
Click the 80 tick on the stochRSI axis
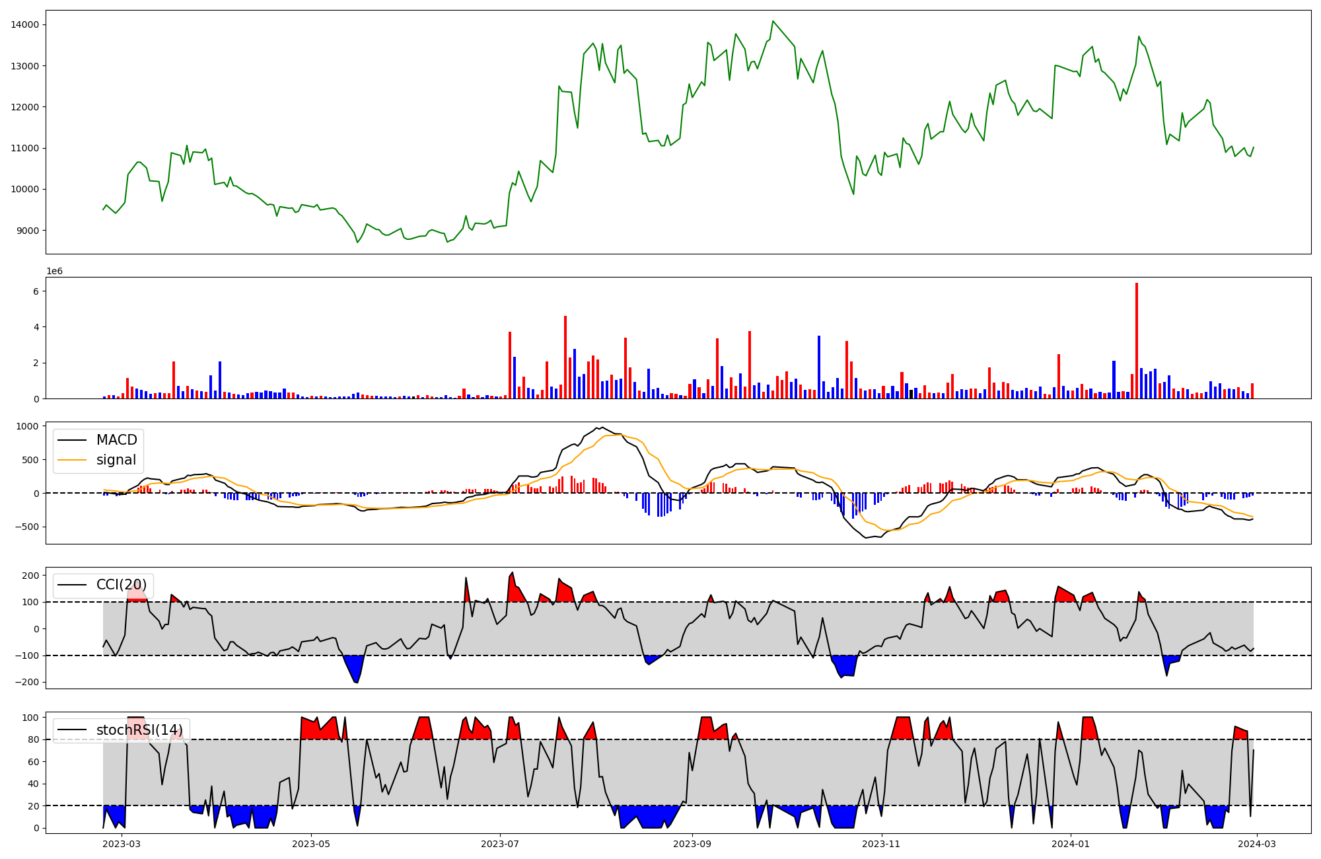[x=34, y=739]
